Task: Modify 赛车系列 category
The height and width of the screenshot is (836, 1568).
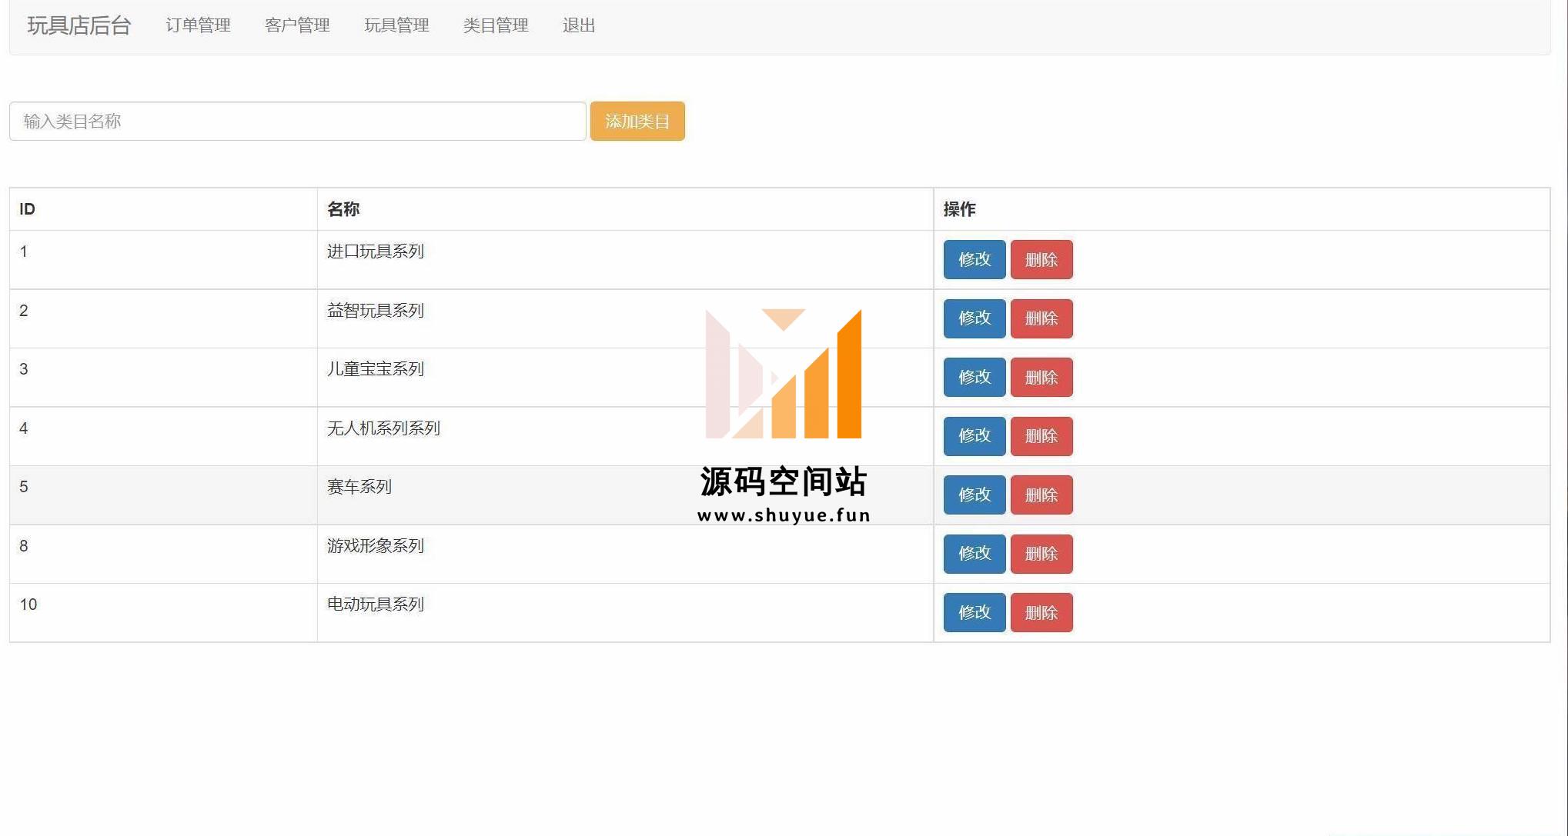Action: click(x=975, y=495)
